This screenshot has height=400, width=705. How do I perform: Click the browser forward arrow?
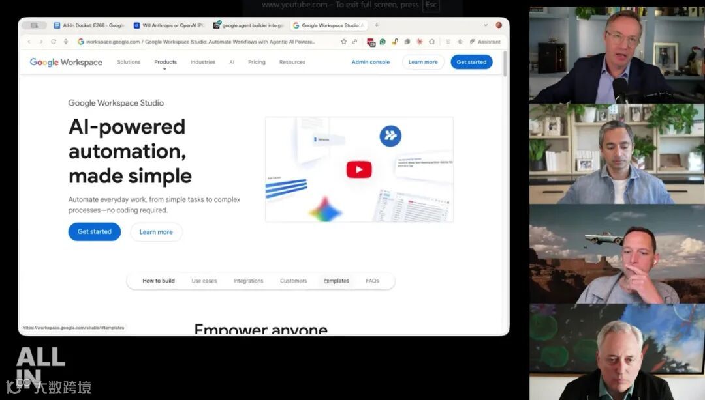coord(41,42)
